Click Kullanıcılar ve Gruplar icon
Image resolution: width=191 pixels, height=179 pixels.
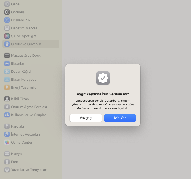click(7, 115)
